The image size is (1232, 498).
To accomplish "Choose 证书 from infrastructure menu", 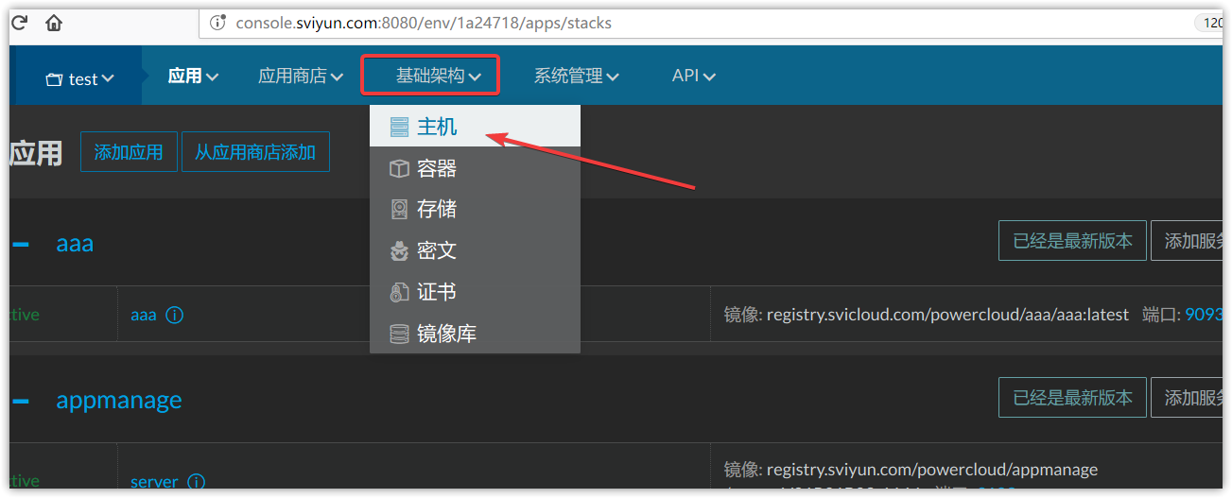I will [x=475, y=292].
